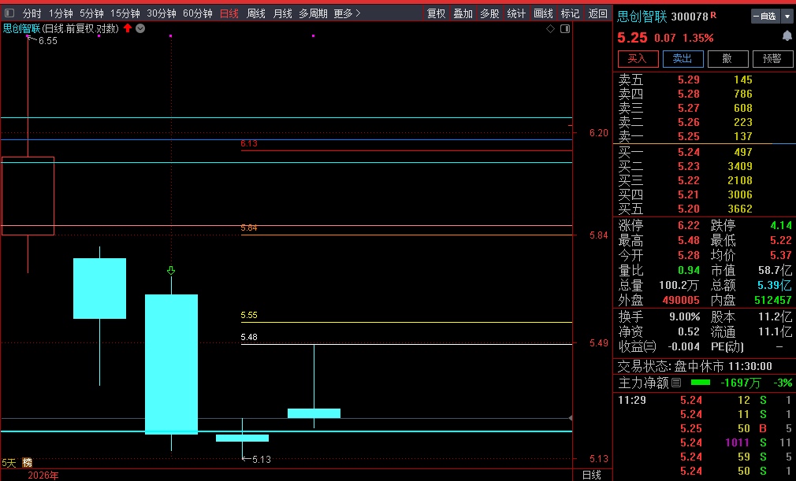Screen dimensions: 796x481
Task: Expand the 自选 dropdown arrow
Action: tap(787, 17)
